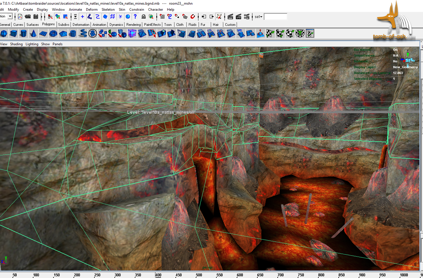Click the 'Distance From Camera' HUD label

click(x=372, y=73)
